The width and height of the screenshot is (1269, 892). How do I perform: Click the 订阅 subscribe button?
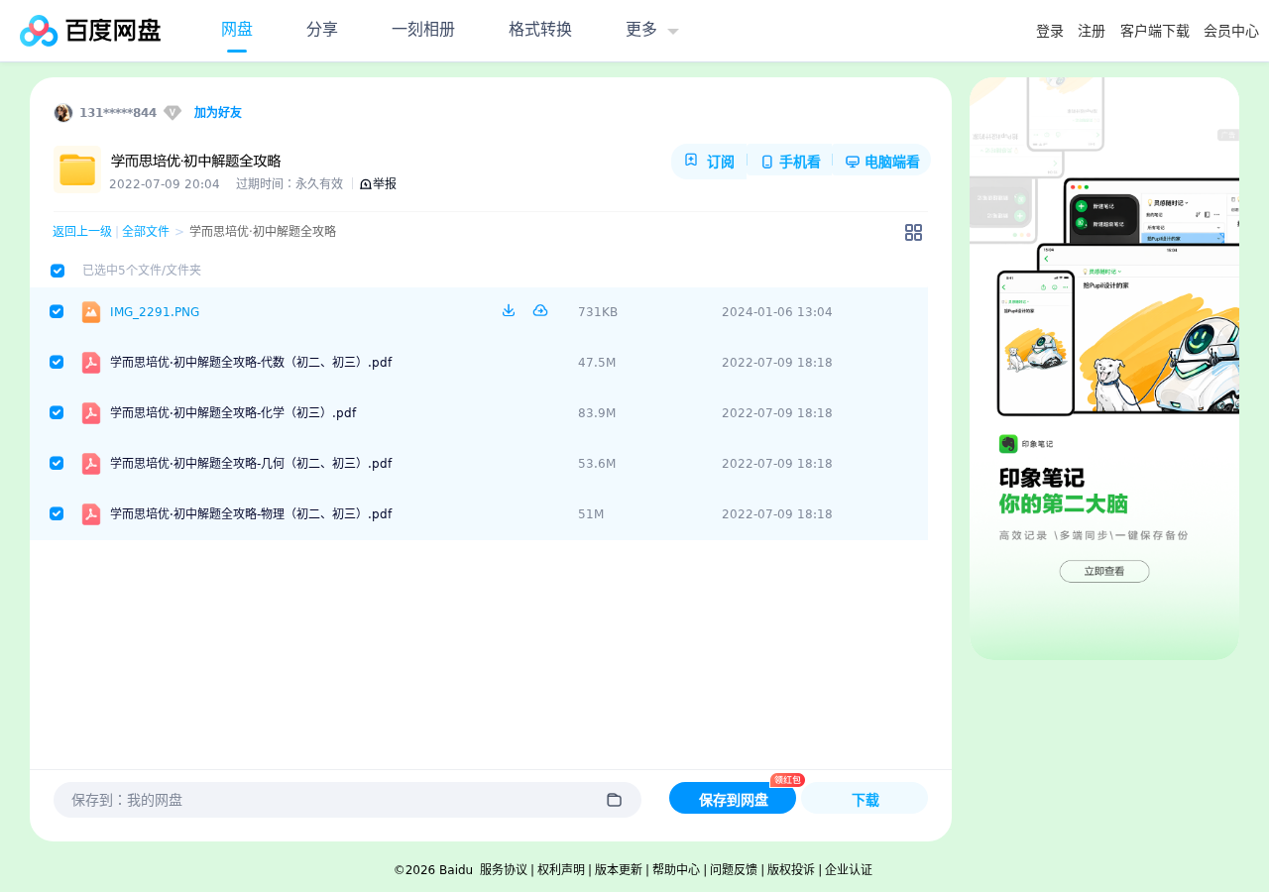(709, 162)
